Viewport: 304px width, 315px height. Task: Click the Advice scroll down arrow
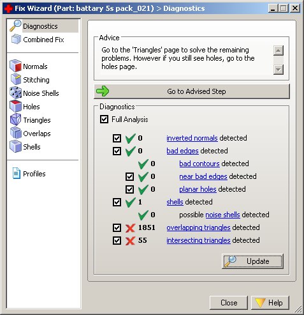(279, 70)
